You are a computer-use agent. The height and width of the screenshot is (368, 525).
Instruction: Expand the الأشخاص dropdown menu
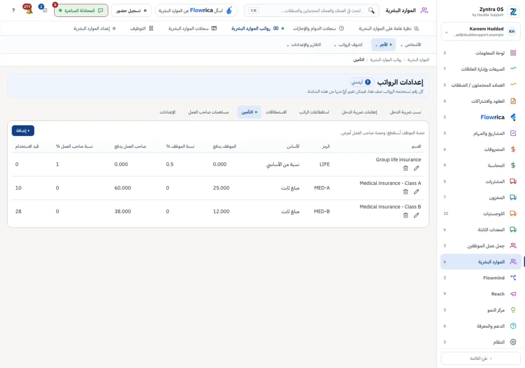point(411,44)
